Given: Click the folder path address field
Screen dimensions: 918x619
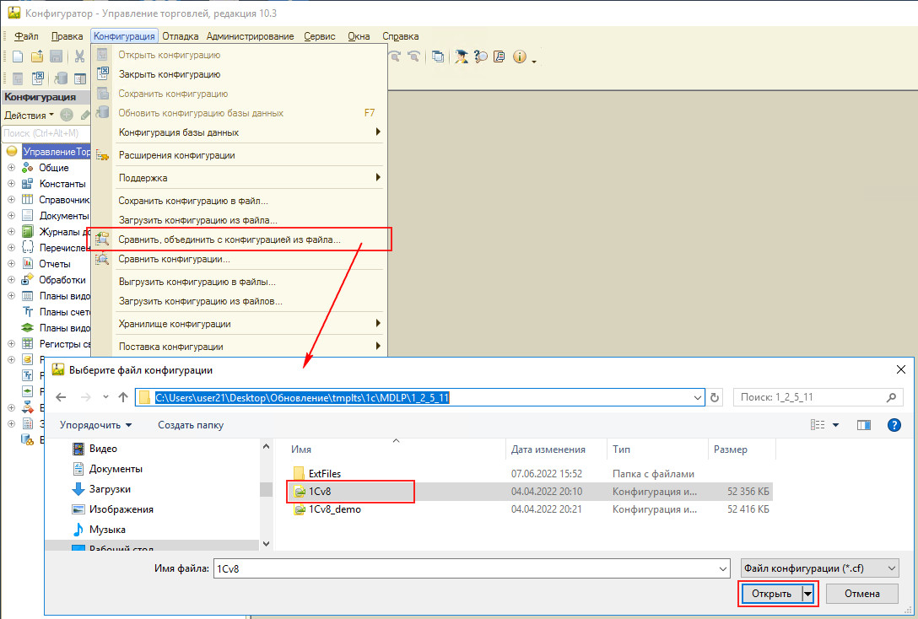Looking at the screenshot, I should coord(420,398).
